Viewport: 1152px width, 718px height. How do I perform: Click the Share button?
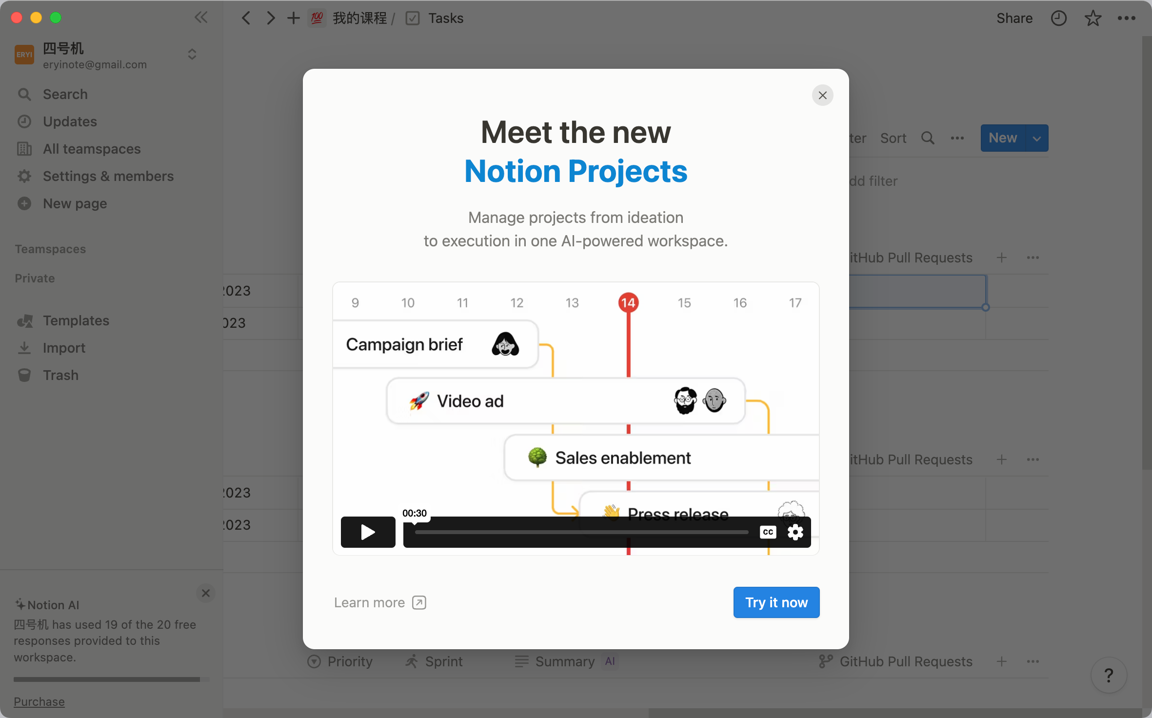tap(1014, 18)
